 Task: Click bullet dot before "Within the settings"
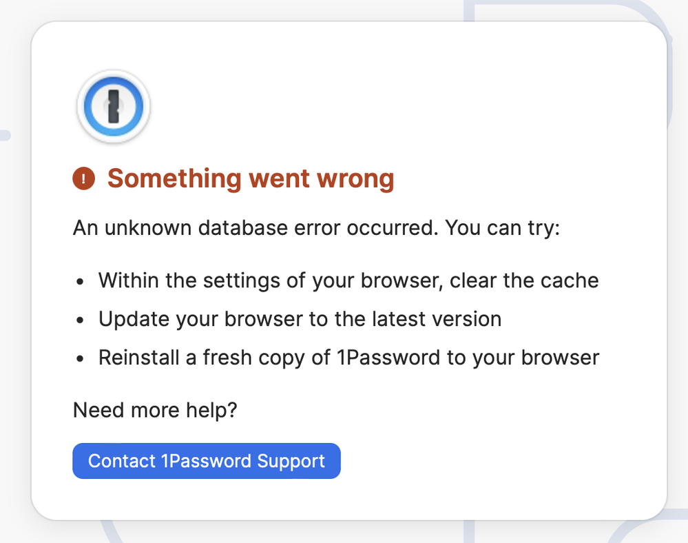tap(79, 281)
